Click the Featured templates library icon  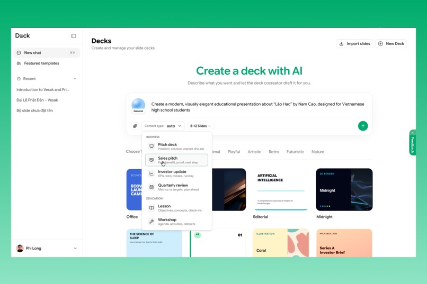[19, 63]
